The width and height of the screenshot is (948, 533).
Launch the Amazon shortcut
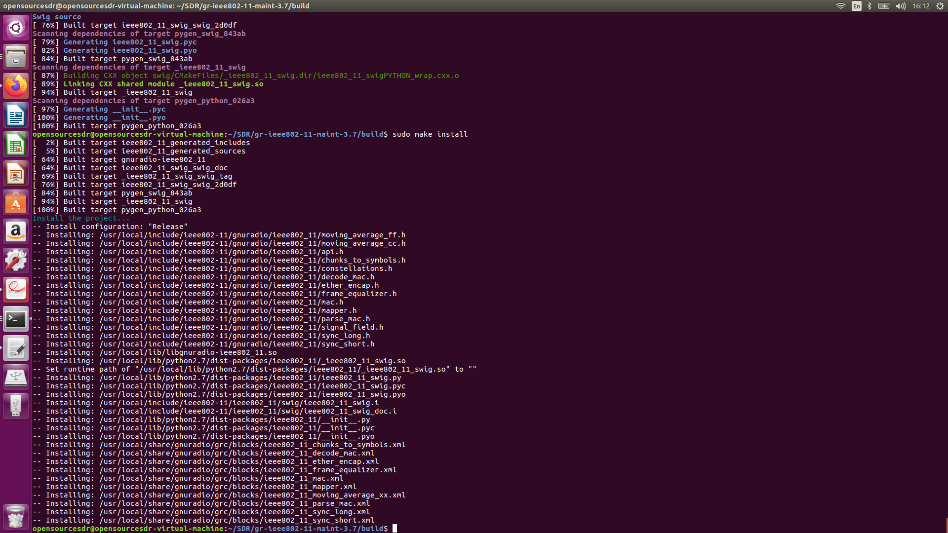click(16, 231)
